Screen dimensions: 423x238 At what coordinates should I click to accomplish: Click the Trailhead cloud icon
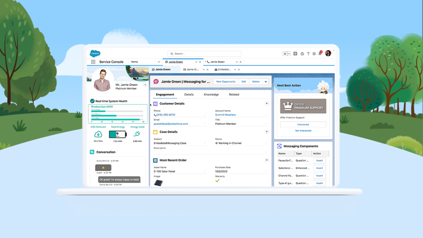[302, 53]
